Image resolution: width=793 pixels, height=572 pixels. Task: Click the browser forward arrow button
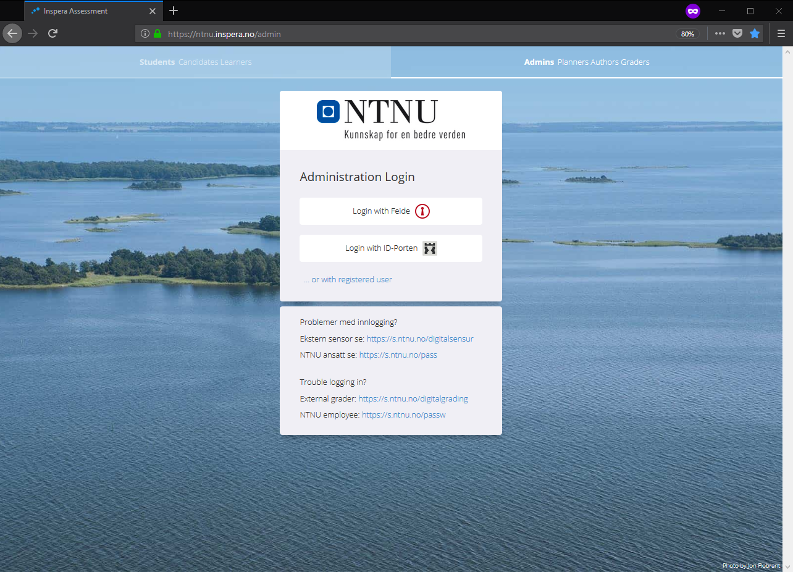pyautogui.click(x=33, y=33)
